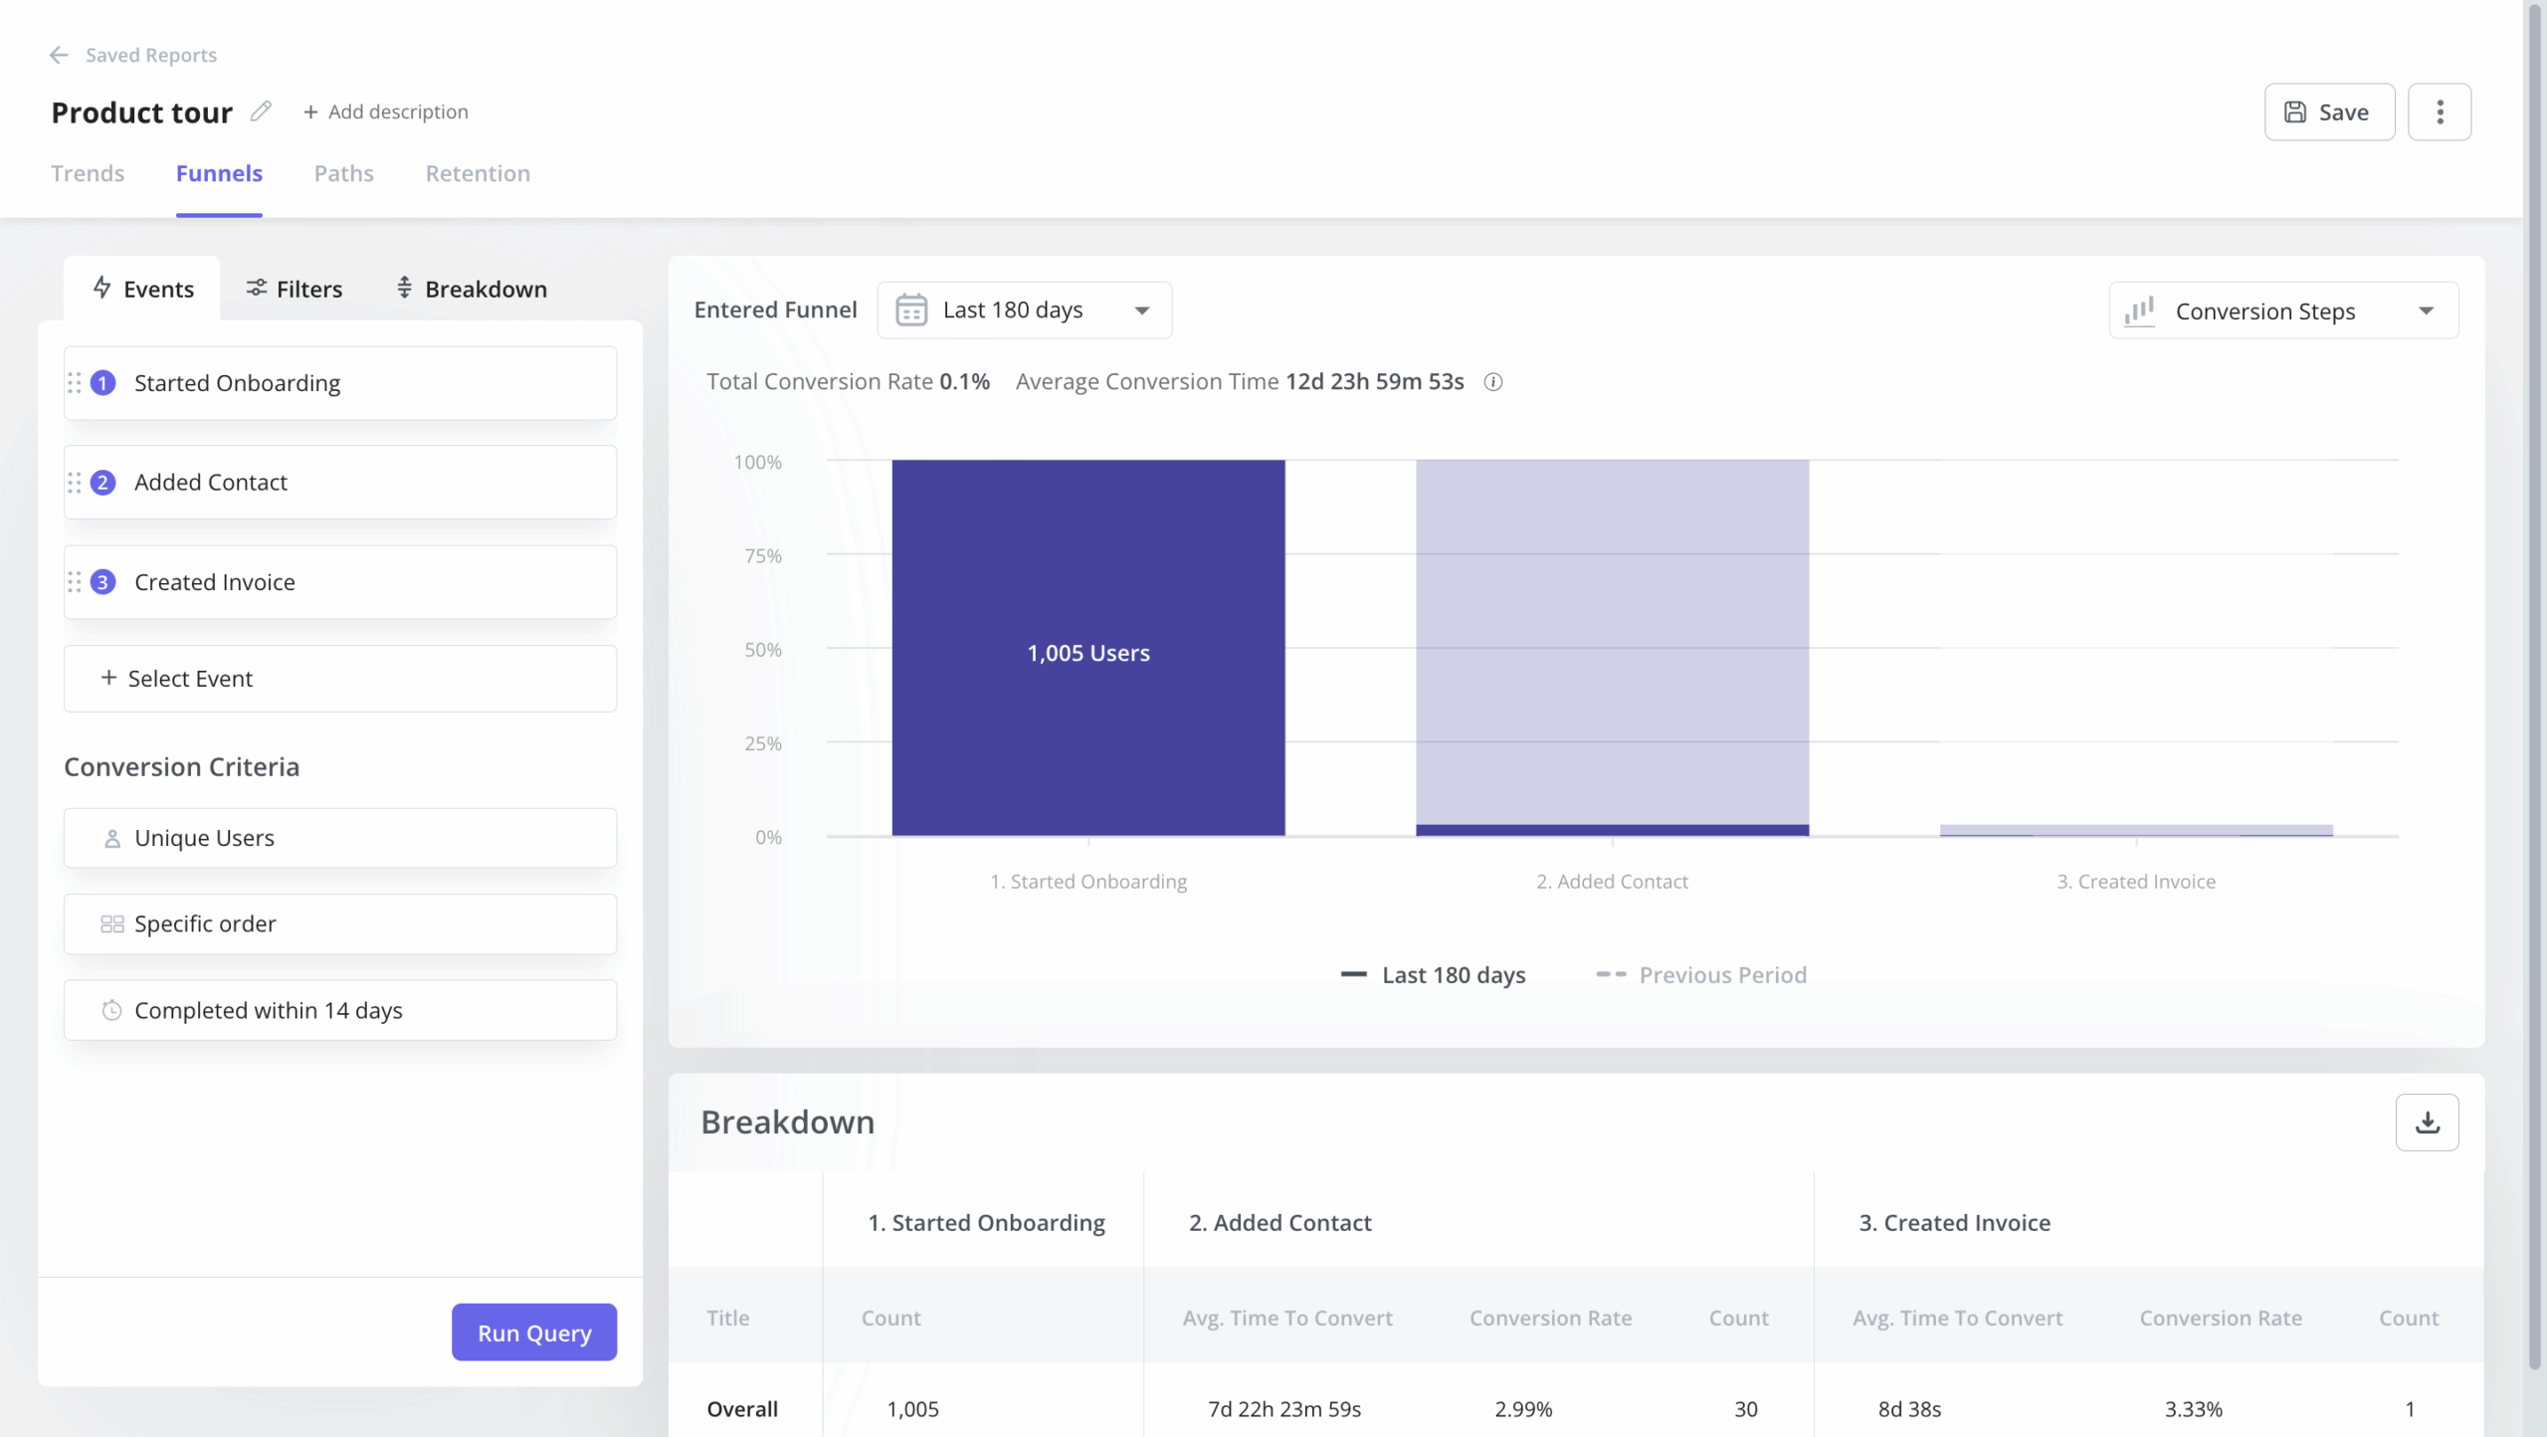Enable the Specific order conversion criterion

coord(339,924)
